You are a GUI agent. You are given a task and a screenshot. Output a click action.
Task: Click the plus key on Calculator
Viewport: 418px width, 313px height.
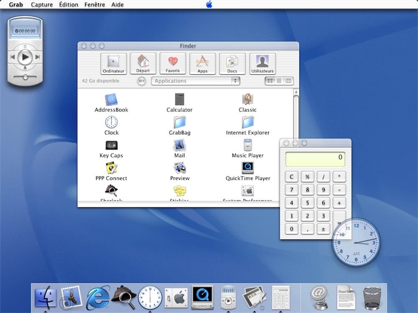pos(339,203)
